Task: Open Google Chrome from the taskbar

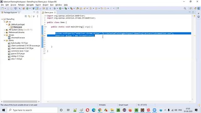Action: pos(100,110)
